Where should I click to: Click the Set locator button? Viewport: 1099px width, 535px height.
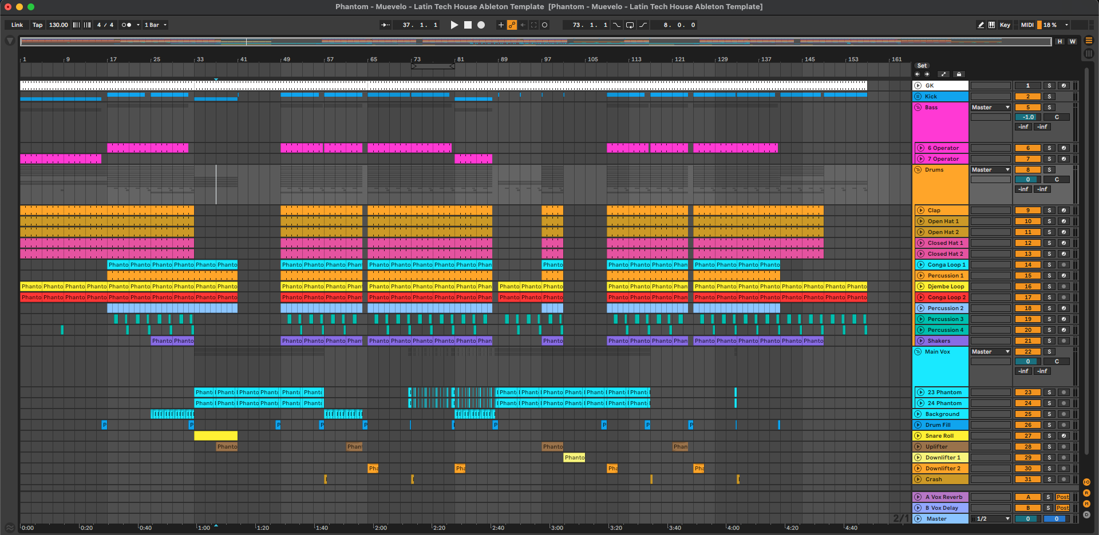coord(922,66)
